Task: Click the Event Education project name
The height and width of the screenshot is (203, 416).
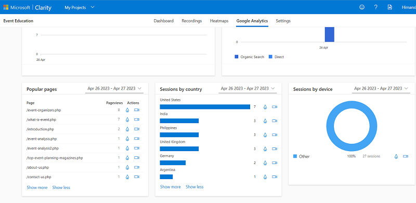Action: pos(18,21)
